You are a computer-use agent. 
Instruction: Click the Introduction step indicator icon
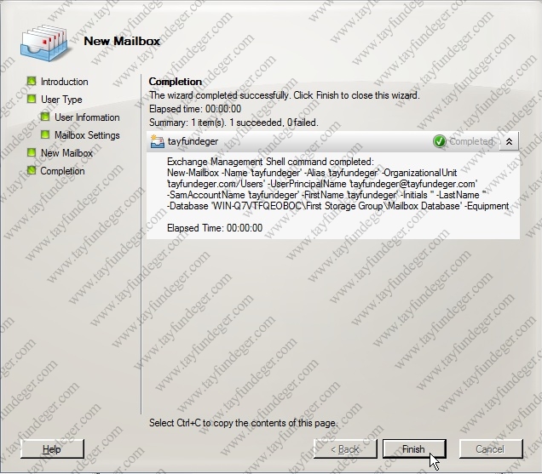[x=32, y=81]
